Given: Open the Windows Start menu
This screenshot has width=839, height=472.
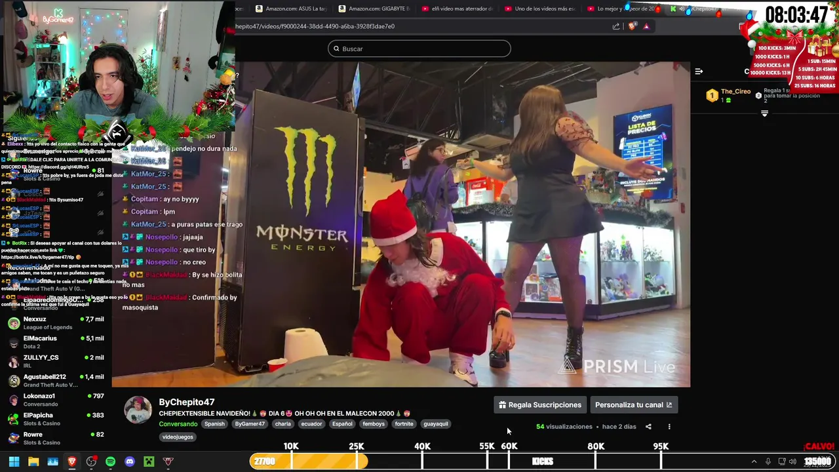Looking at the screenshot, I should [x=14, y=462].
